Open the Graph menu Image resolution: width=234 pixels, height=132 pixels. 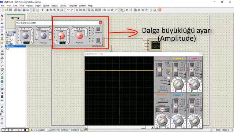(38, 5)
